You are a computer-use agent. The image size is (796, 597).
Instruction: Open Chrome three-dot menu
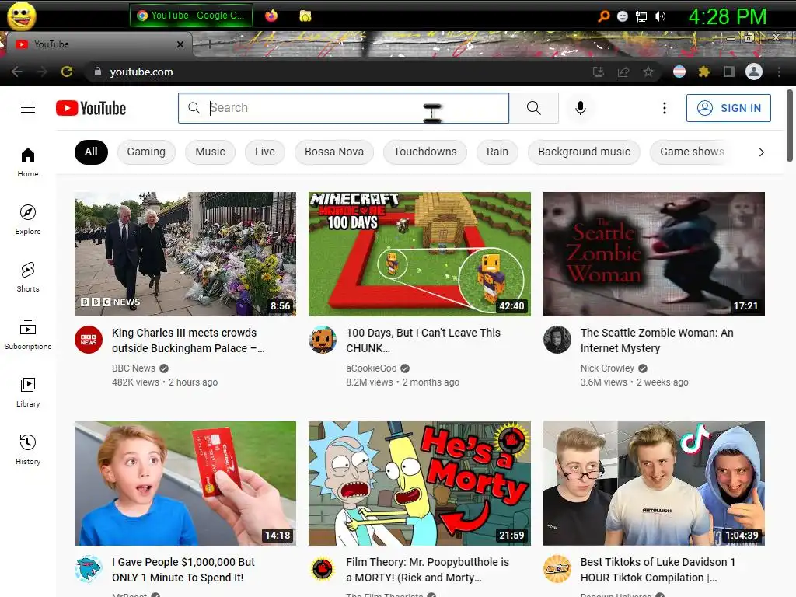tap(779, 72)
